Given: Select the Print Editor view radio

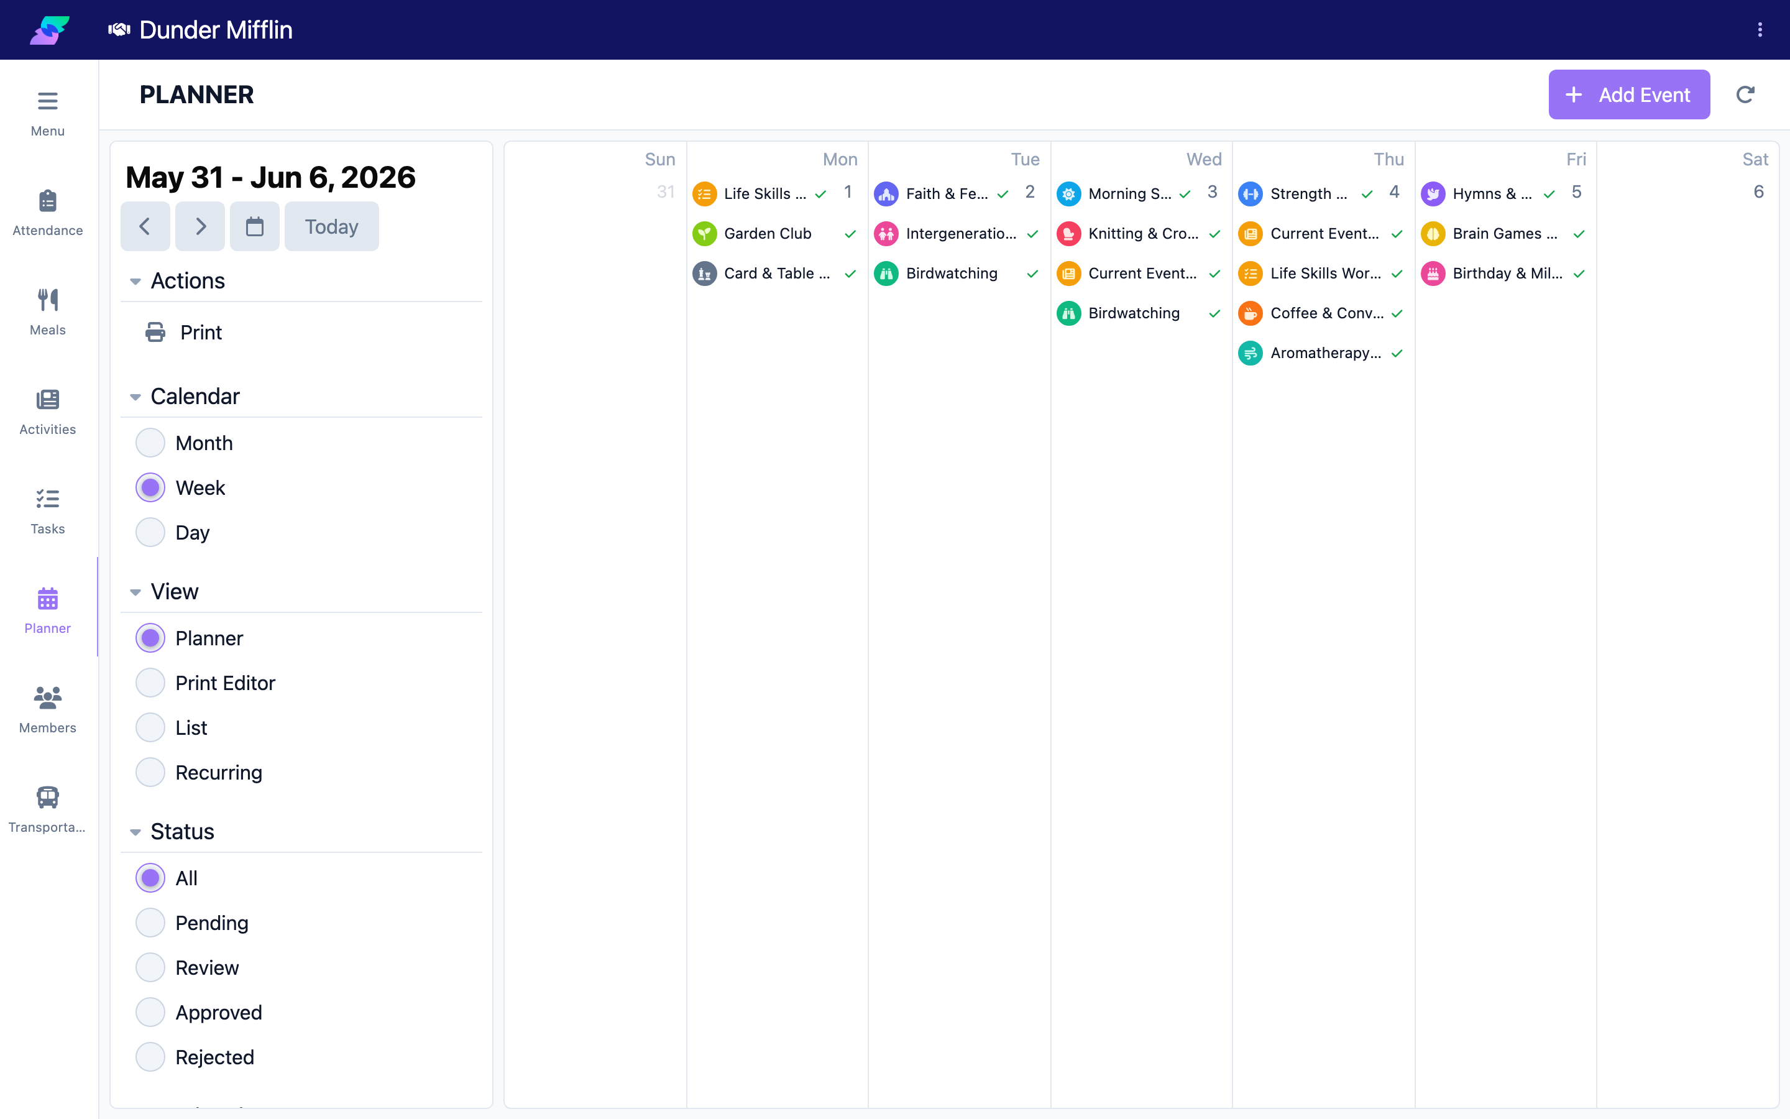Looking at the screenshot, I should click(150, 683).
